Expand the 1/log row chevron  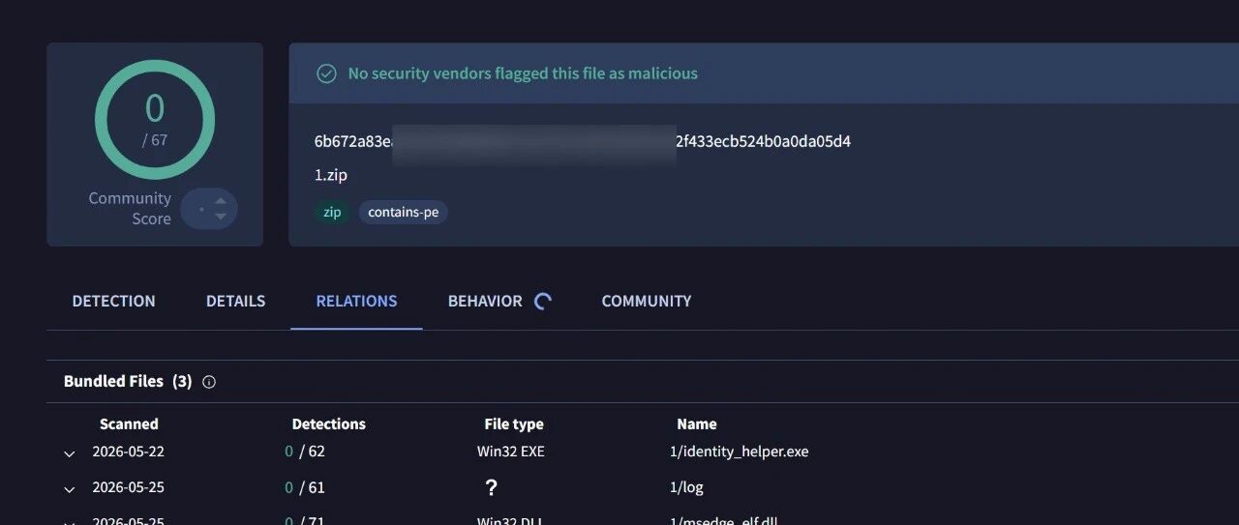pos(70,489)
